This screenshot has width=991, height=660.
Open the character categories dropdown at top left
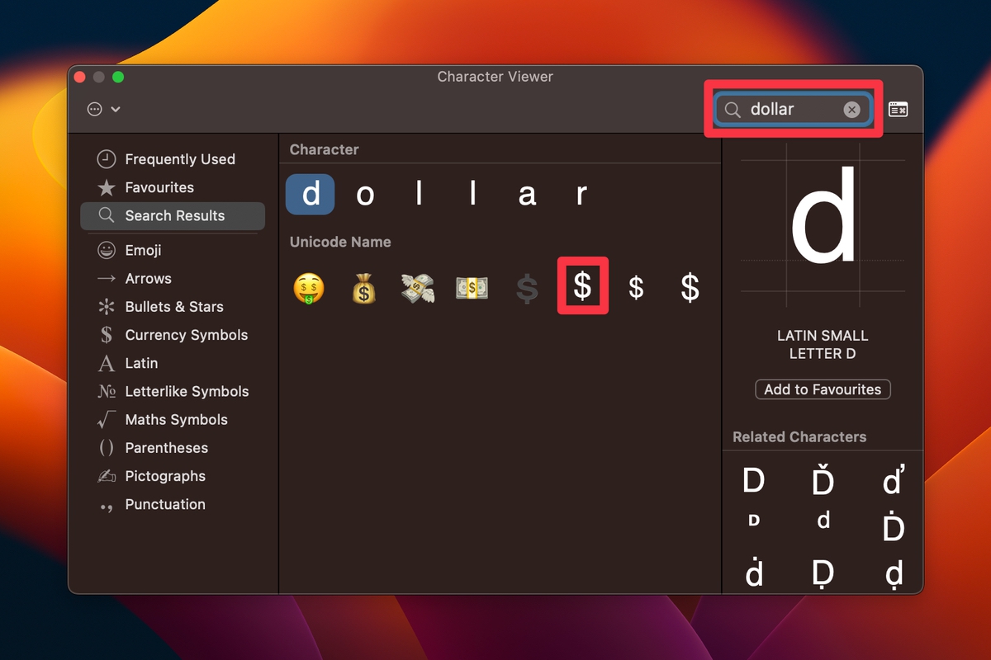pos(100,109)
